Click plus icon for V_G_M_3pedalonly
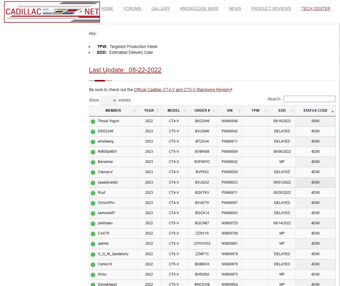The width and height of the screenshot is (340, 286). [93, 254]
